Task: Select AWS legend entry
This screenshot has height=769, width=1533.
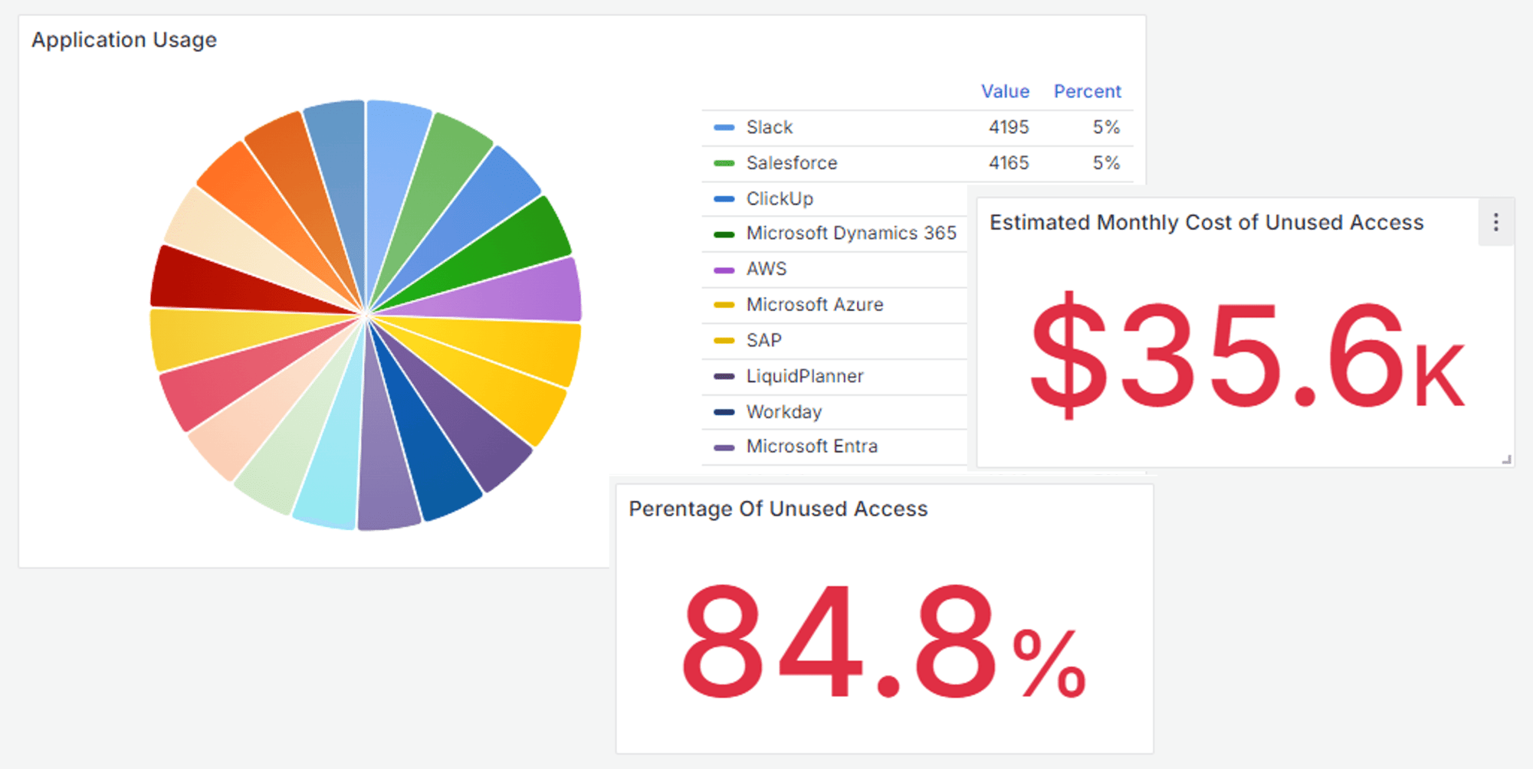Action: point(766,269)
